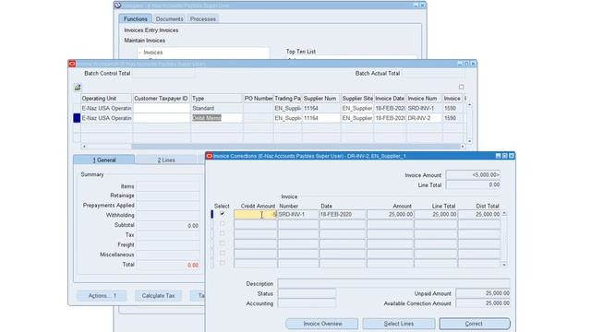591x332 pixels.
Task: Check the fourth row Select checkbox
Action: point(223,243)
